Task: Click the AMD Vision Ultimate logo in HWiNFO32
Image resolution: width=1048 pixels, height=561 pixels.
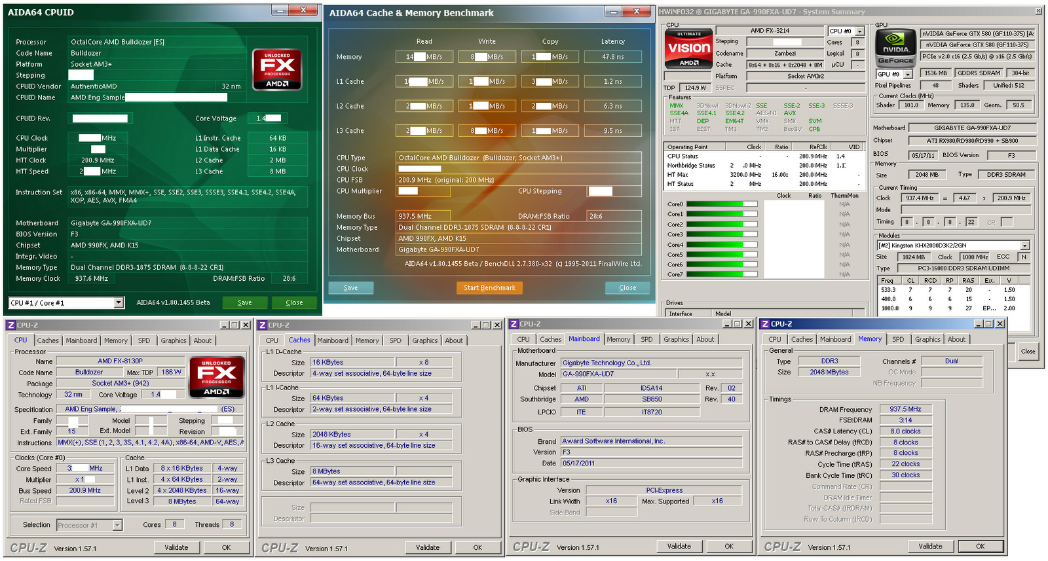Action: click(x=688, y=48)
